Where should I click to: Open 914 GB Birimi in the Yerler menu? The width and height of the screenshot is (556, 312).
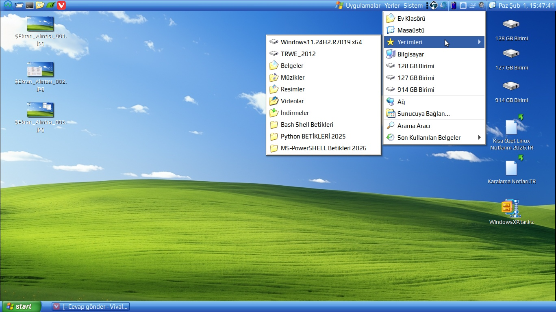[434, 89]
